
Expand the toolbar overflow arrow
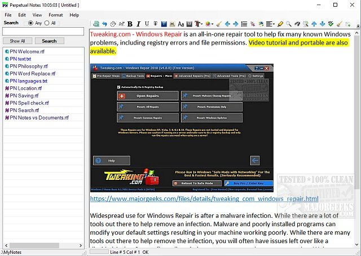[358, 26]
